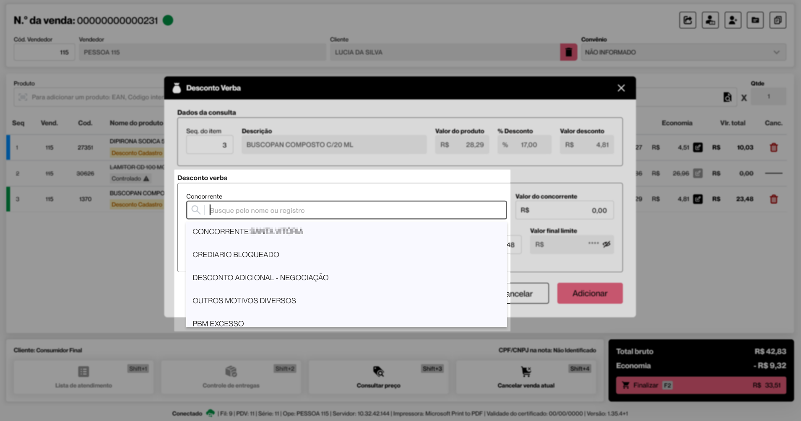Remove client LUCIA DA SILVA with trash icon

568,52
